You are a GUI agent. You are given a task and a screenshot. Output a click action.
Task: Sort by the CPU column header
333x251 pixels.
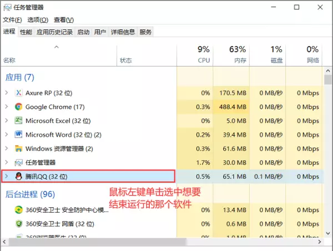tap(195, 55)
